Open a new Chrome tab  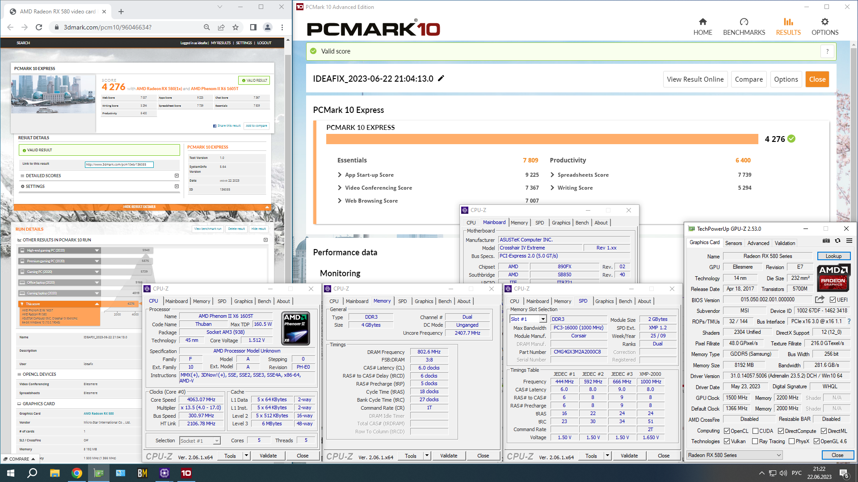[121, 12]
